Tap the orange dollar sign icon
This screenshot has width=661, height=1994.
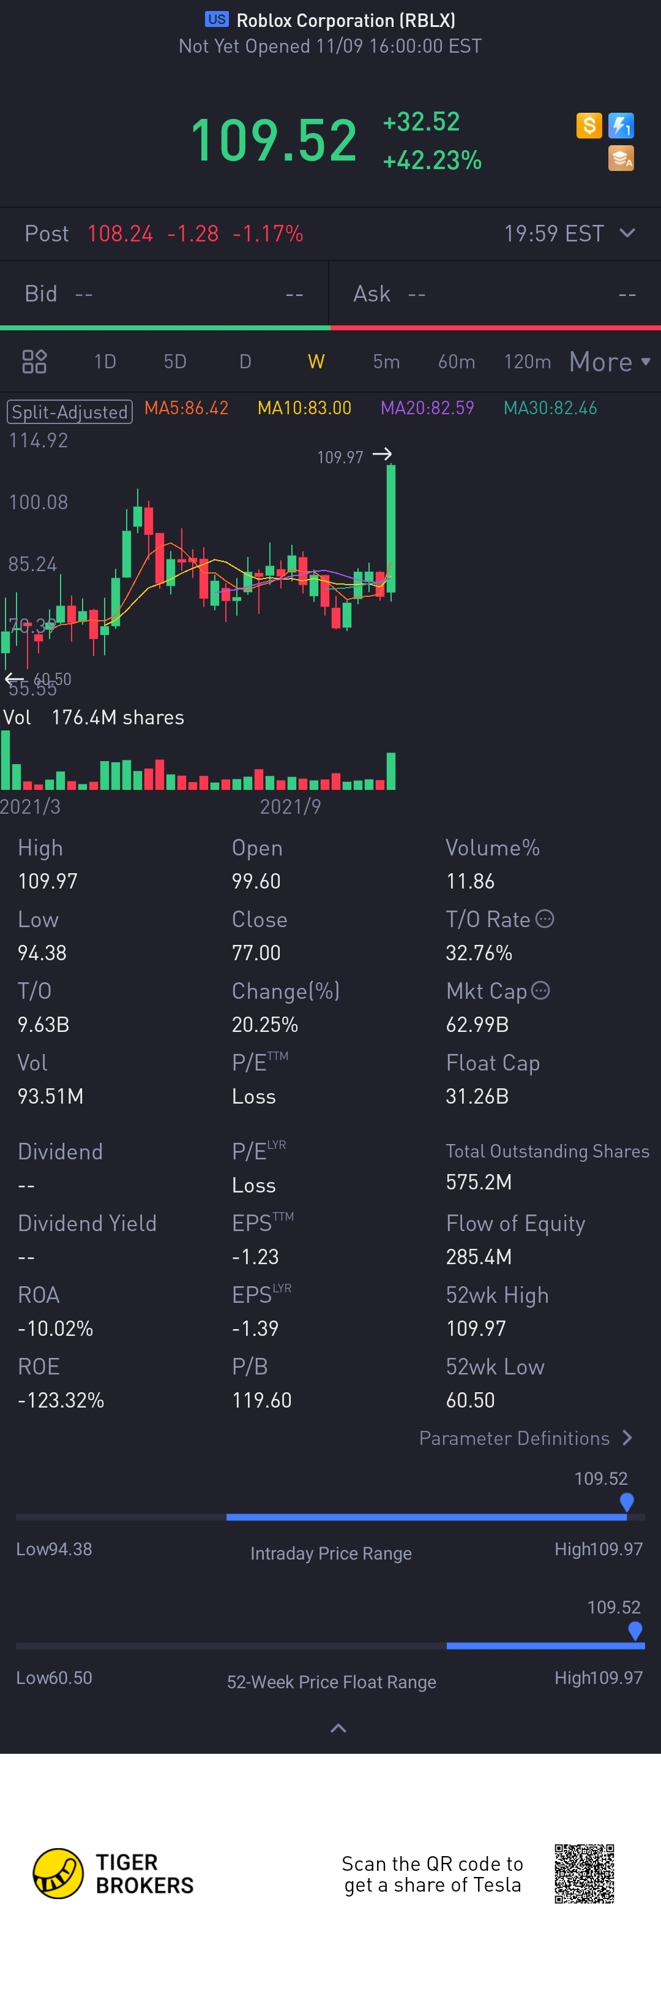(588, 124)
